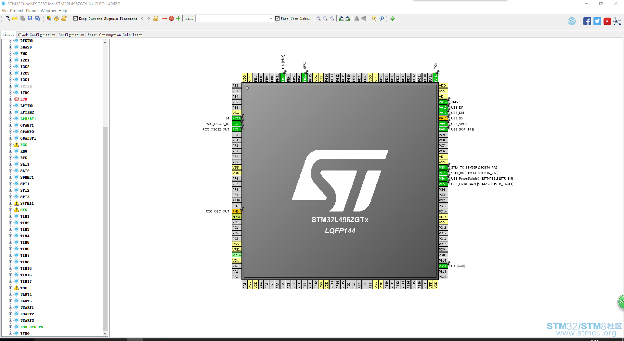
Task: Open a project with the yellow folder icon
Action: [15, 19]
